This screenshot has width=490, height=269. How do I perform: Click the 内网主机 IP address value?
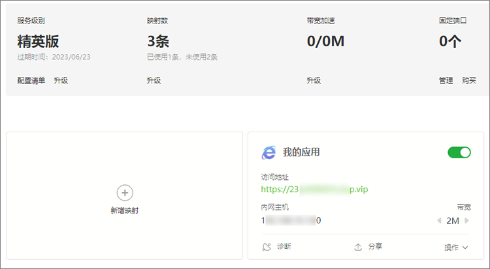pyautogui.click(x=291, y=221)
